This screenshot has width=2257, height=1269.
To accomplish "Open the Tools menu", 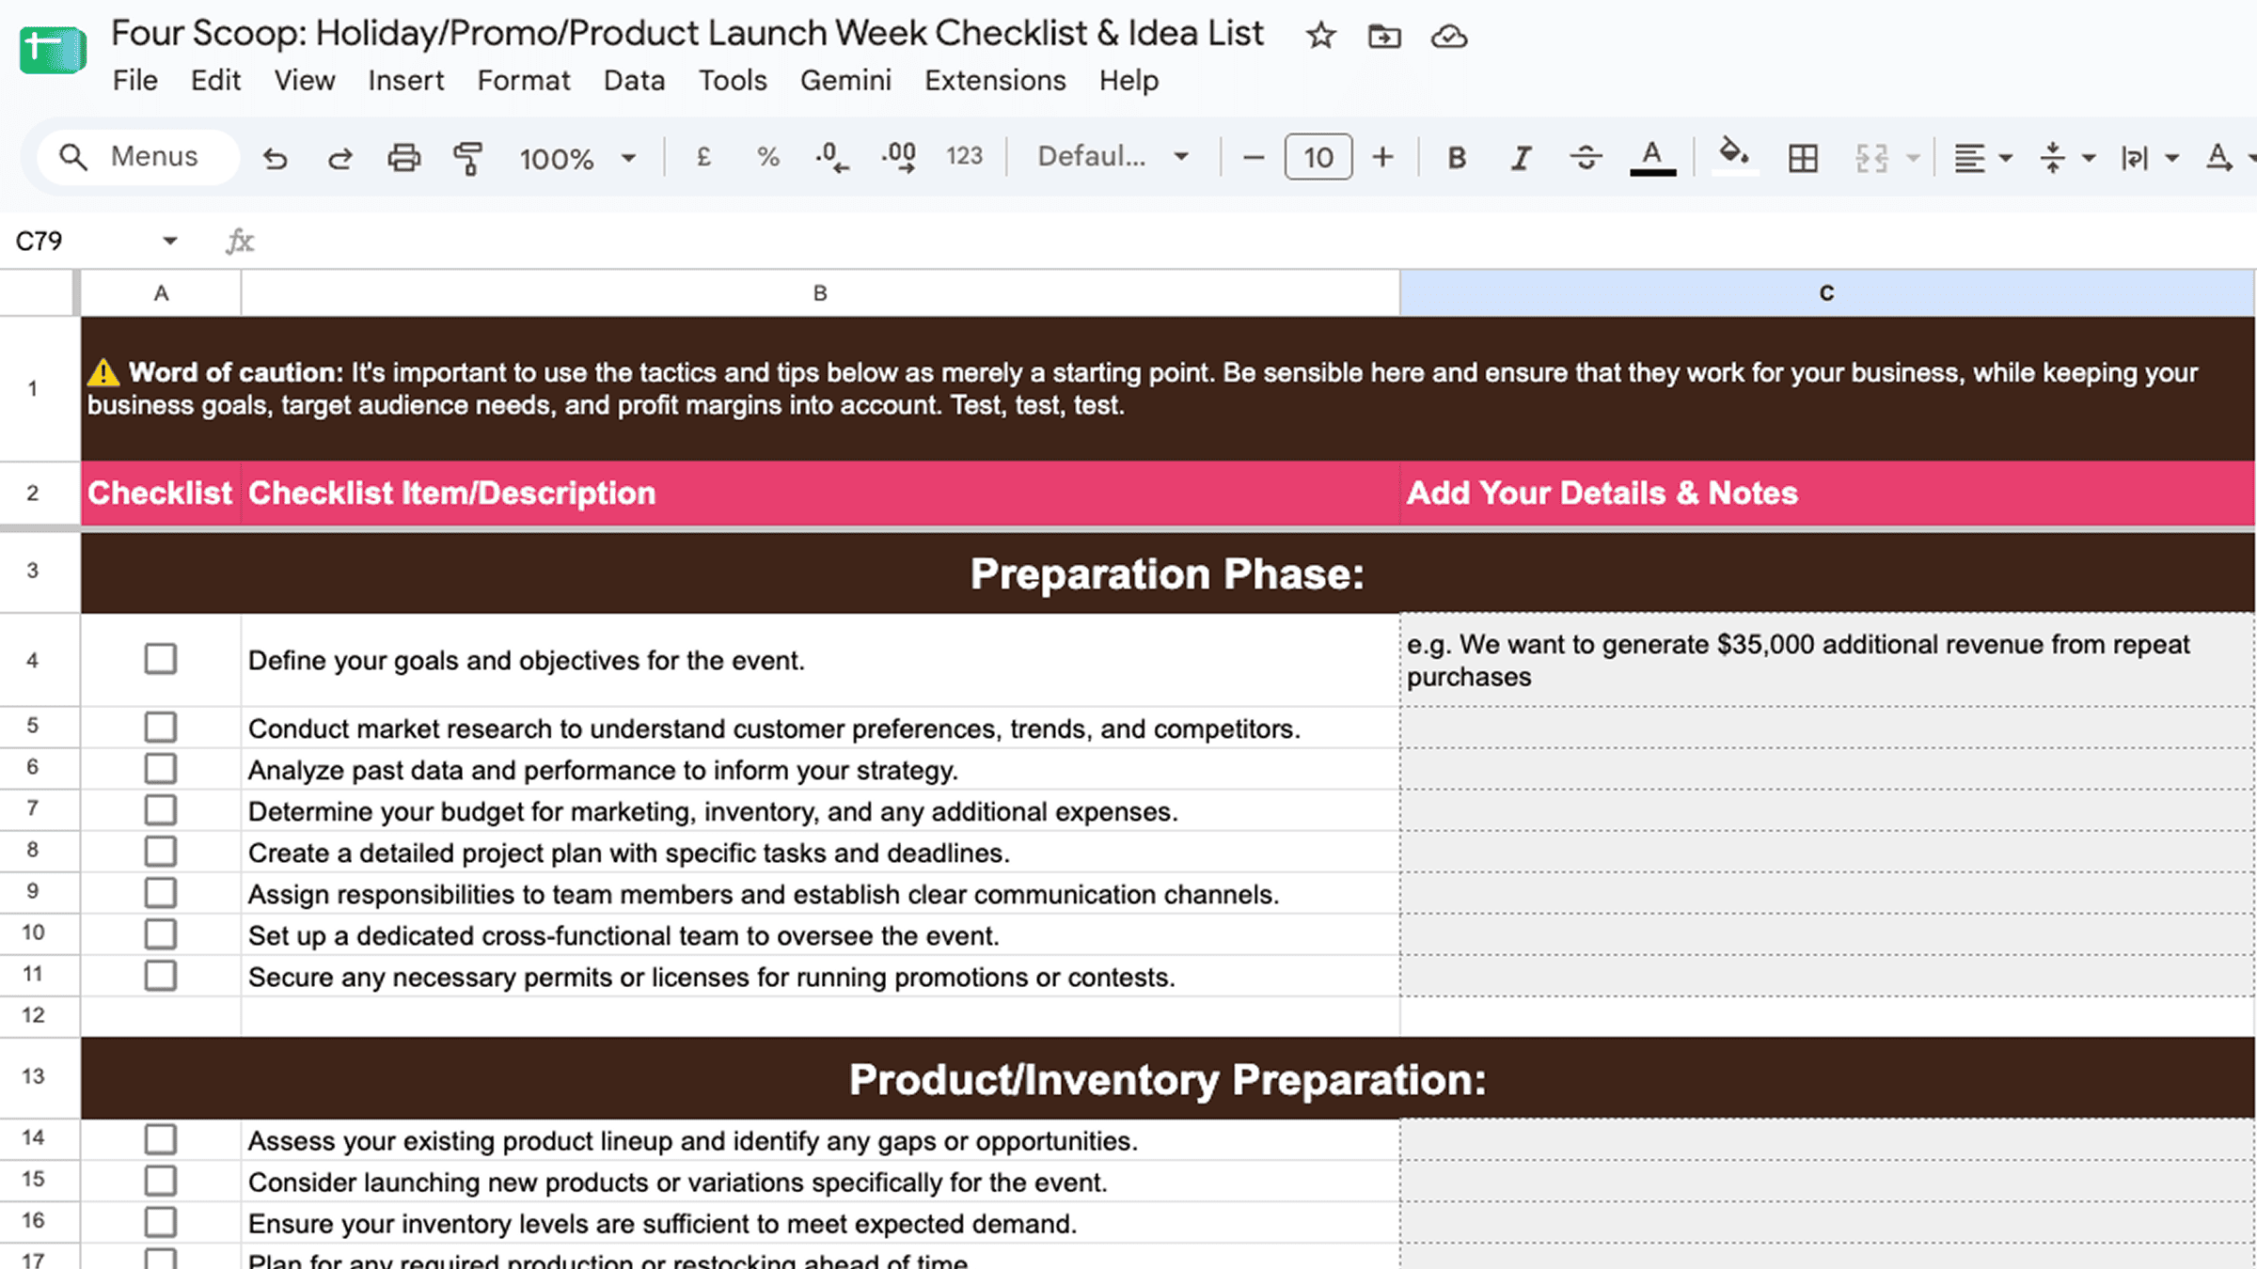I will (733, 81).
